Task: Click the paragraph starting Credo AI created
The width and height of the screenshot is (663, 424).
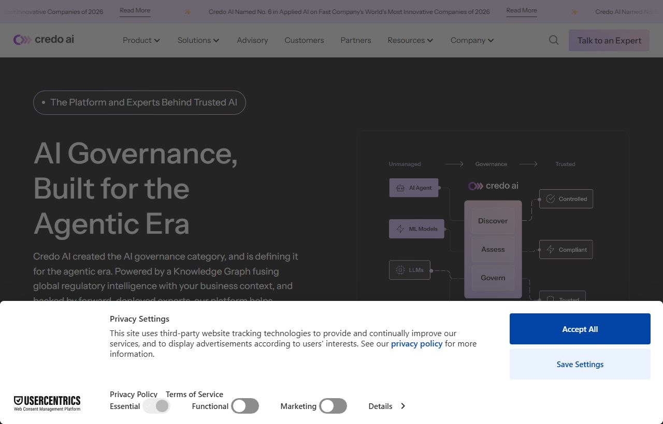Action: coord(166,276)
